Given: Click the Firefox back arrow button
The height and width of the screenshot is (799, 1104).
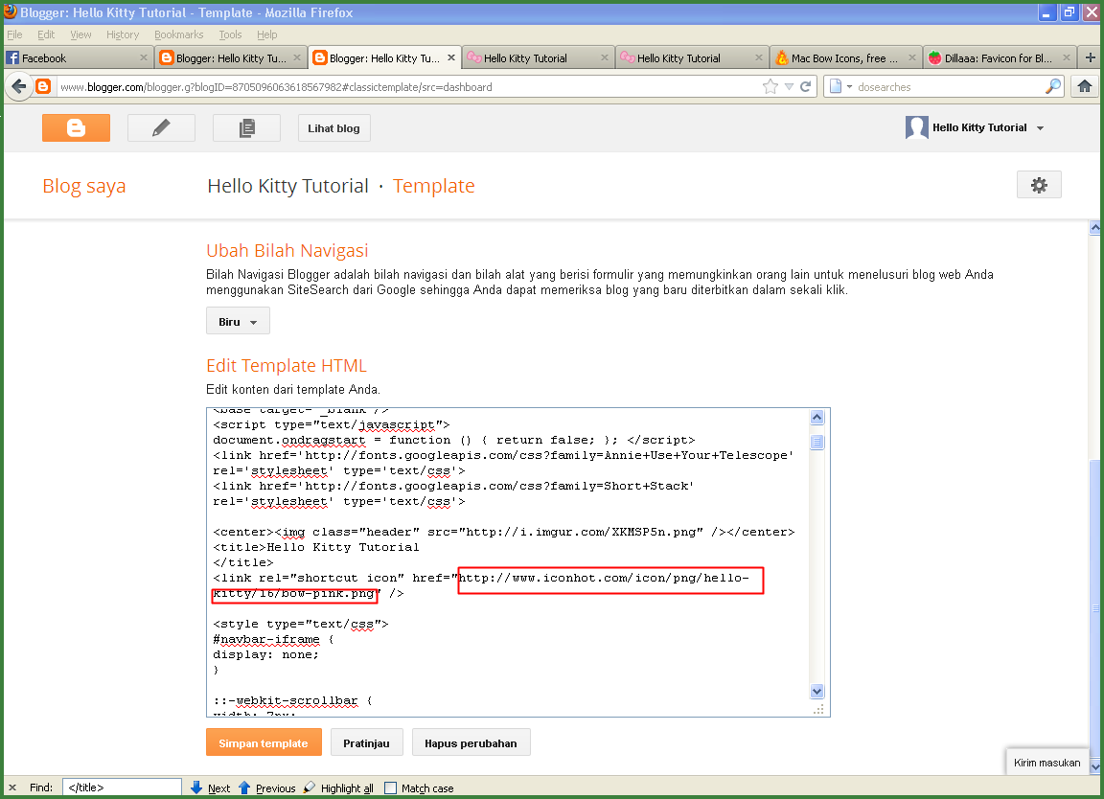Looking at the screenshot, I should tap(19, 86).
